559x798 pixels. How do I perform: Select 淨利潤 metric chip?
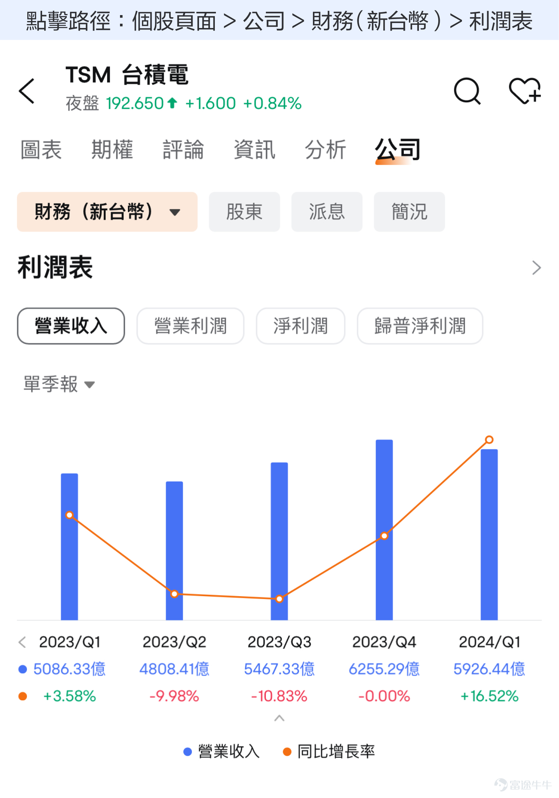300,326
